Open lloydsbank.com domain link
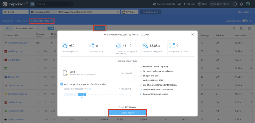This screenshot has width=255, height=123. [x=16, y=120]
